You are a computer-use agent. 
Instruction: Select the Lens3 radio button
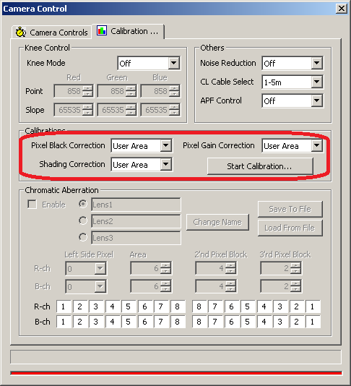pyautogui.click(x=83, y=237)
